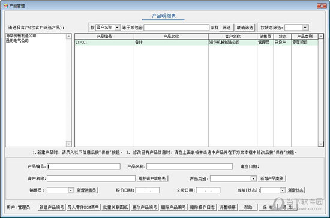Image resolution: width=330 pixels, height=218 pixels.
Task: Click the 管理员 salesperson cell
Action: click(x=265, y=42)
